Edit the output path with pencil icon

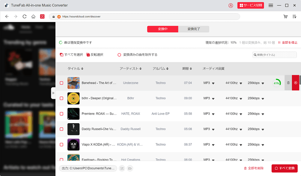[x=122, y=169]
